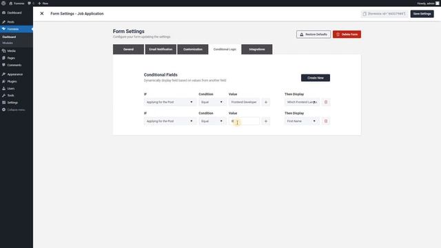
Task: Open second row If field dropdown
Action: [x=170, y=121]
